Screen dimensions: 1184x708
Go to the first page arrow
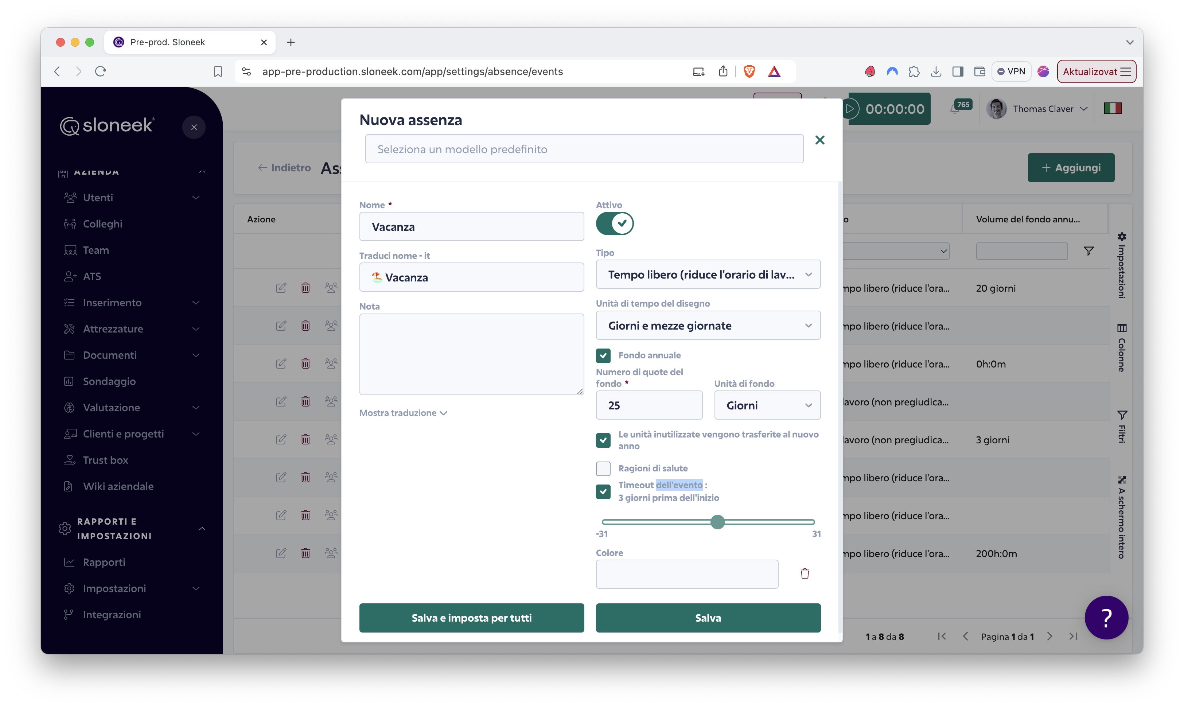pyautogui.click(x=942, y=636)
